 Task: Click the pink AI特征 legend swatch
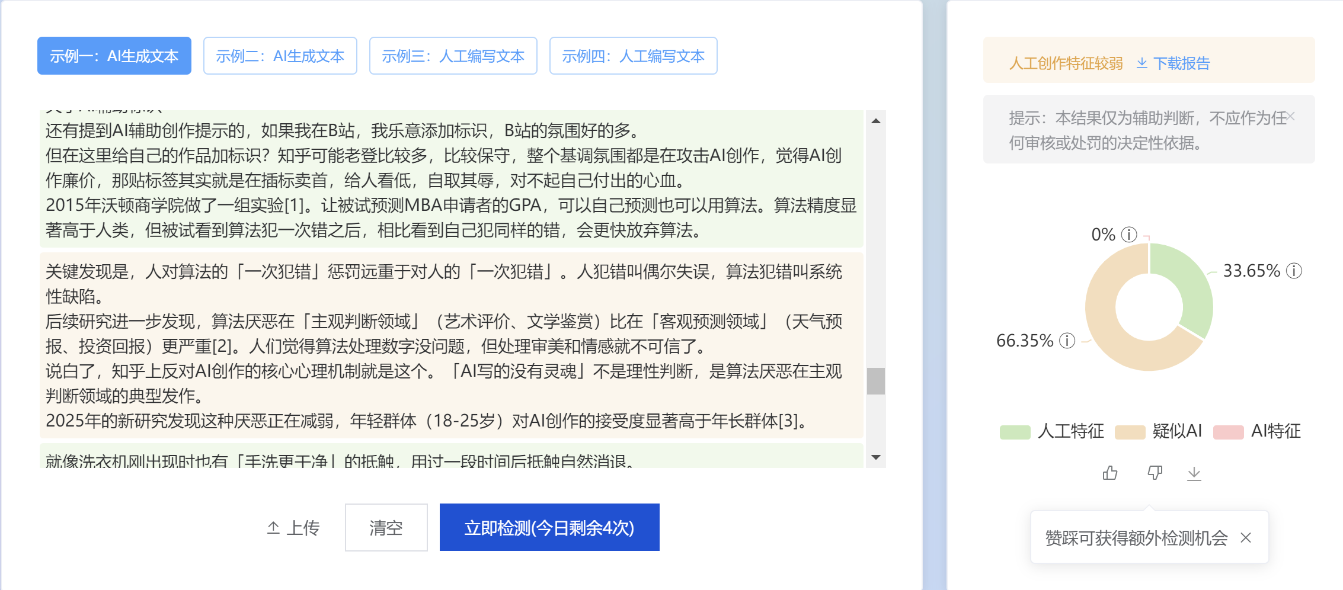coord(1228,432)
